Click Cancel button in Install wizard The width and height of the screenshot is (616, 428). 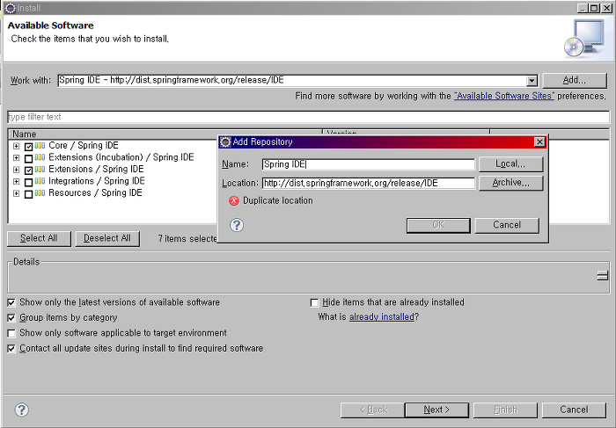(574, 410)
